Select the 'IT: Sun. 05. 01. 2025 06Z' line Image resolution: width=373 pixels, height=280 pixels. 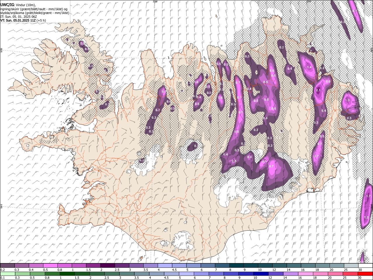click(19, 17)
